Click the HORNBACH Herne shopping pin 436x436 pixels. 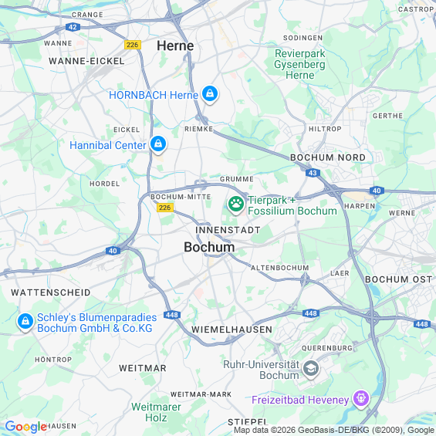tap(210, 94)
